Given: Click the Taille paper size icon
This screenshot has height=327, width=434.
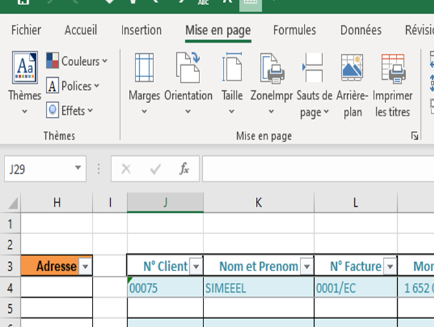Looking at the screenshot, I should pos(232,67).
